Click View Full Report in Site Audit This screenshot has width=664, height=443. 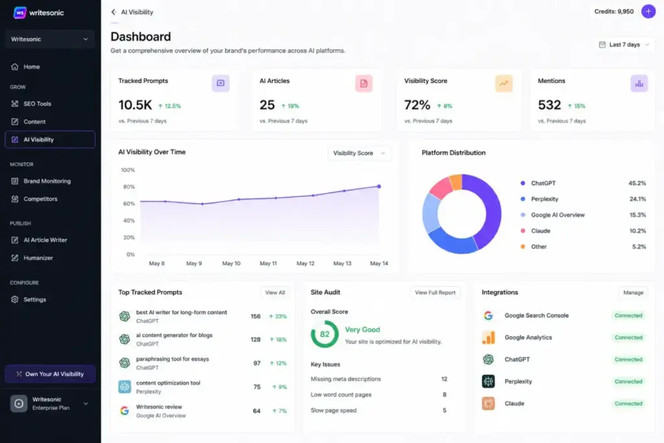click(x=435, y=293)
